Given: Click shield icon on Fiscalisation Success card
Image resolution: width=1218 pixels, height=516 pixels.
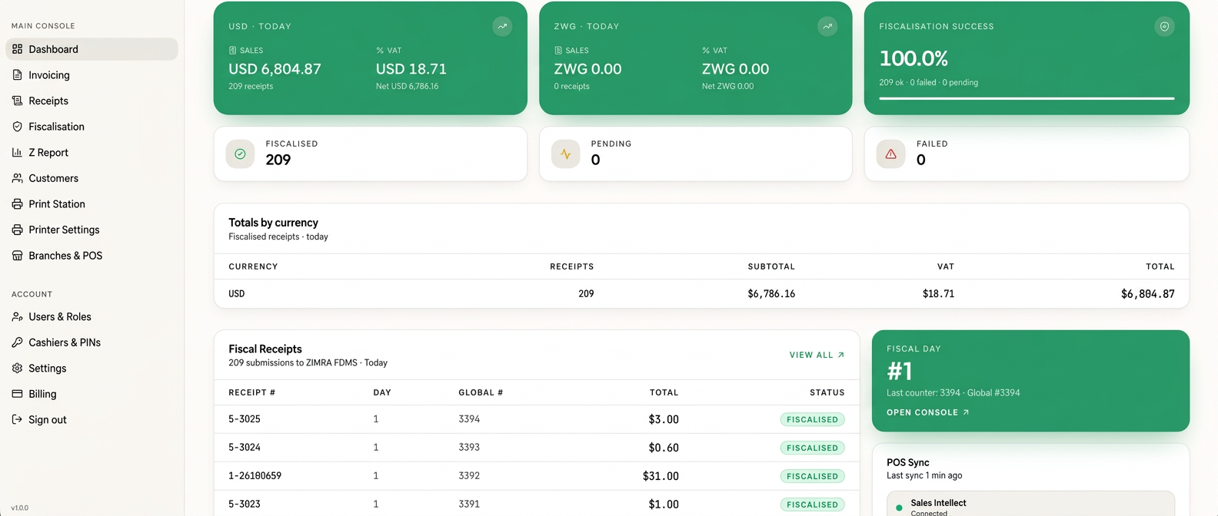Looking at the screenshot, I should coord(1164,26).
